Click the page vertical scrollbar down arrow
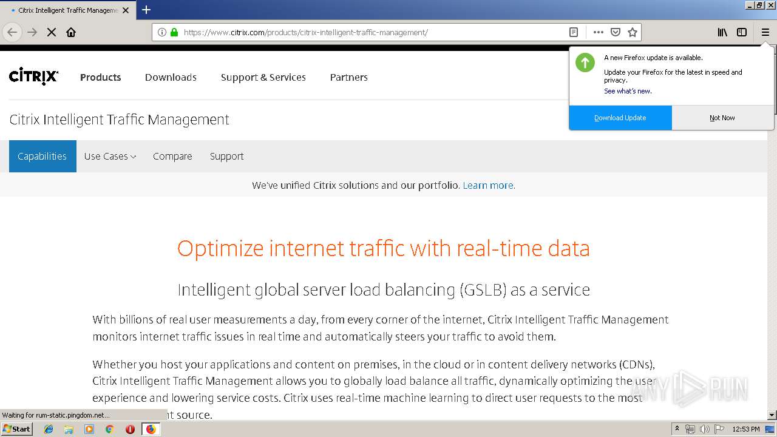The width and height of the screenshot is (777, 437). pos(772,415)
